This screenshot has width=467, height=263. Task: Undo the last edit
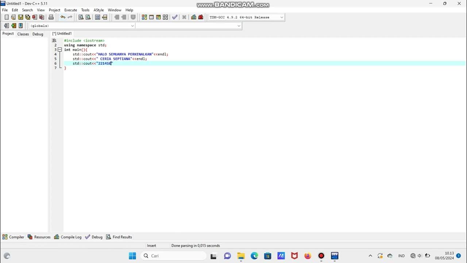[63, 17]
